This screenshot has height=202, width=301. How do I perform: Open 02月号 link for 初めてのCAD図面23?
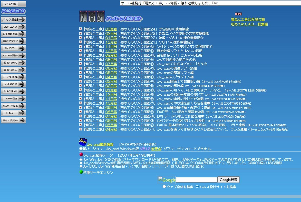[x=111, y=34]
